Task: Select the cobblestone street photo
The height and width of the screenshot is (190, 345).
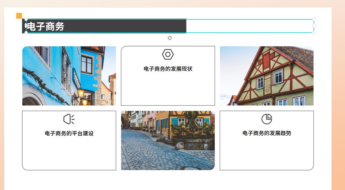Action: point(168,140)
